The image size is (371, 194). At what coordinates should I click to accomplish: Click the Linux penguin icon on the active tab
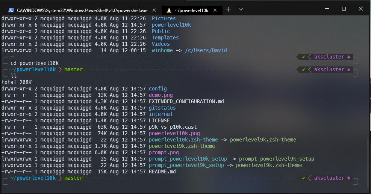click(169, 10)
